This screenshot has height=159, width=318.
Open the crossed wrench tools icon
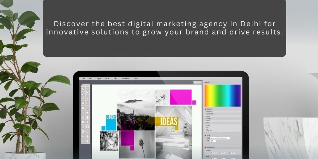[x=83, y=127]
